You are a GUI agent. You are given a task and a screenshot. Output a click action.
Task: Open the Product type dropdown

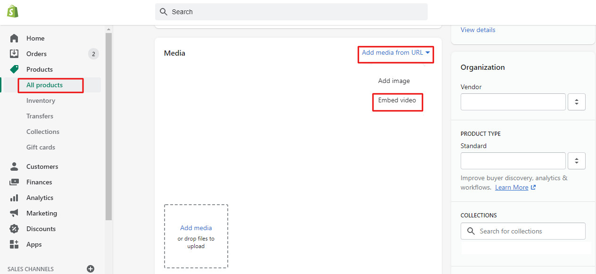pyautogui.click(x=576, y=160)
